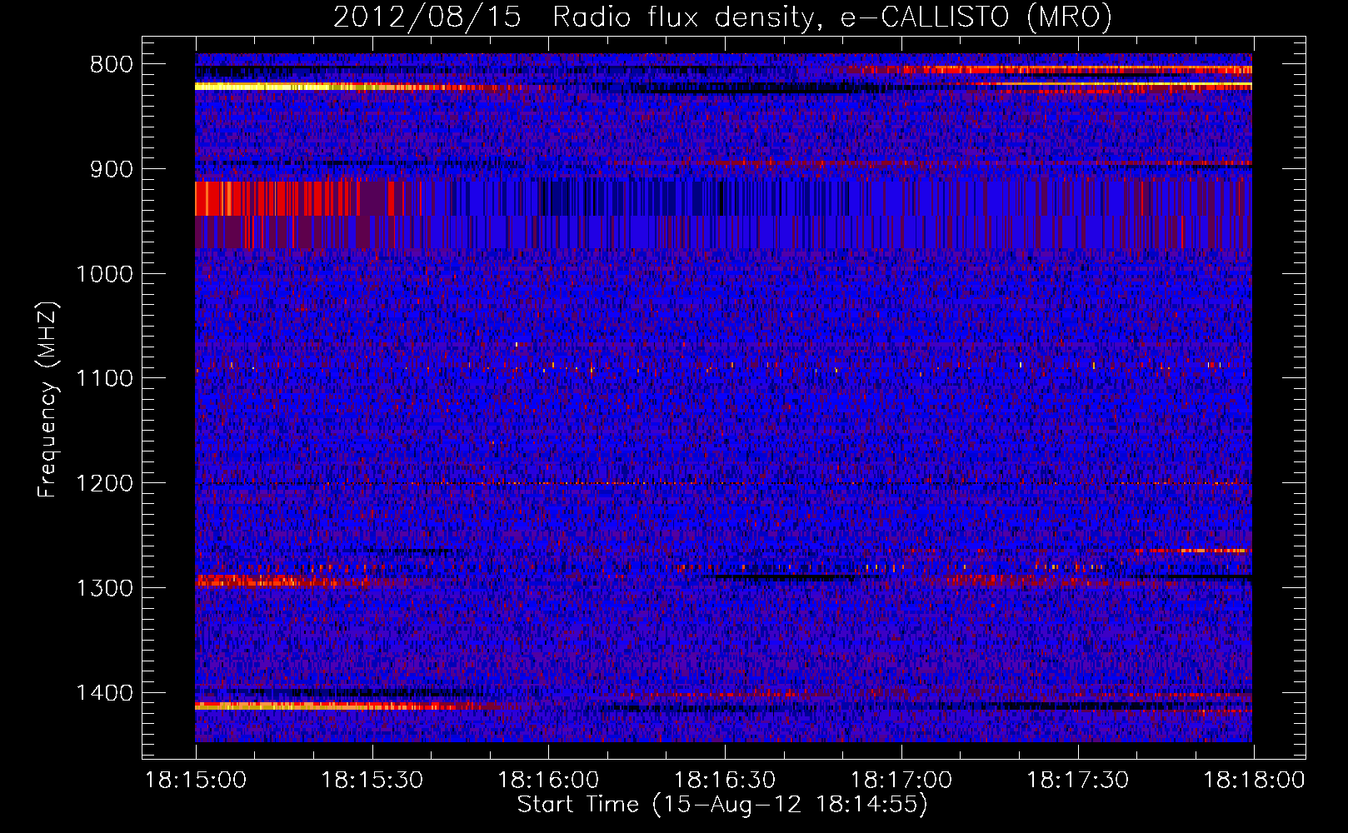Click the 18:17:30 time tick label

click(x=1078, y=781)
